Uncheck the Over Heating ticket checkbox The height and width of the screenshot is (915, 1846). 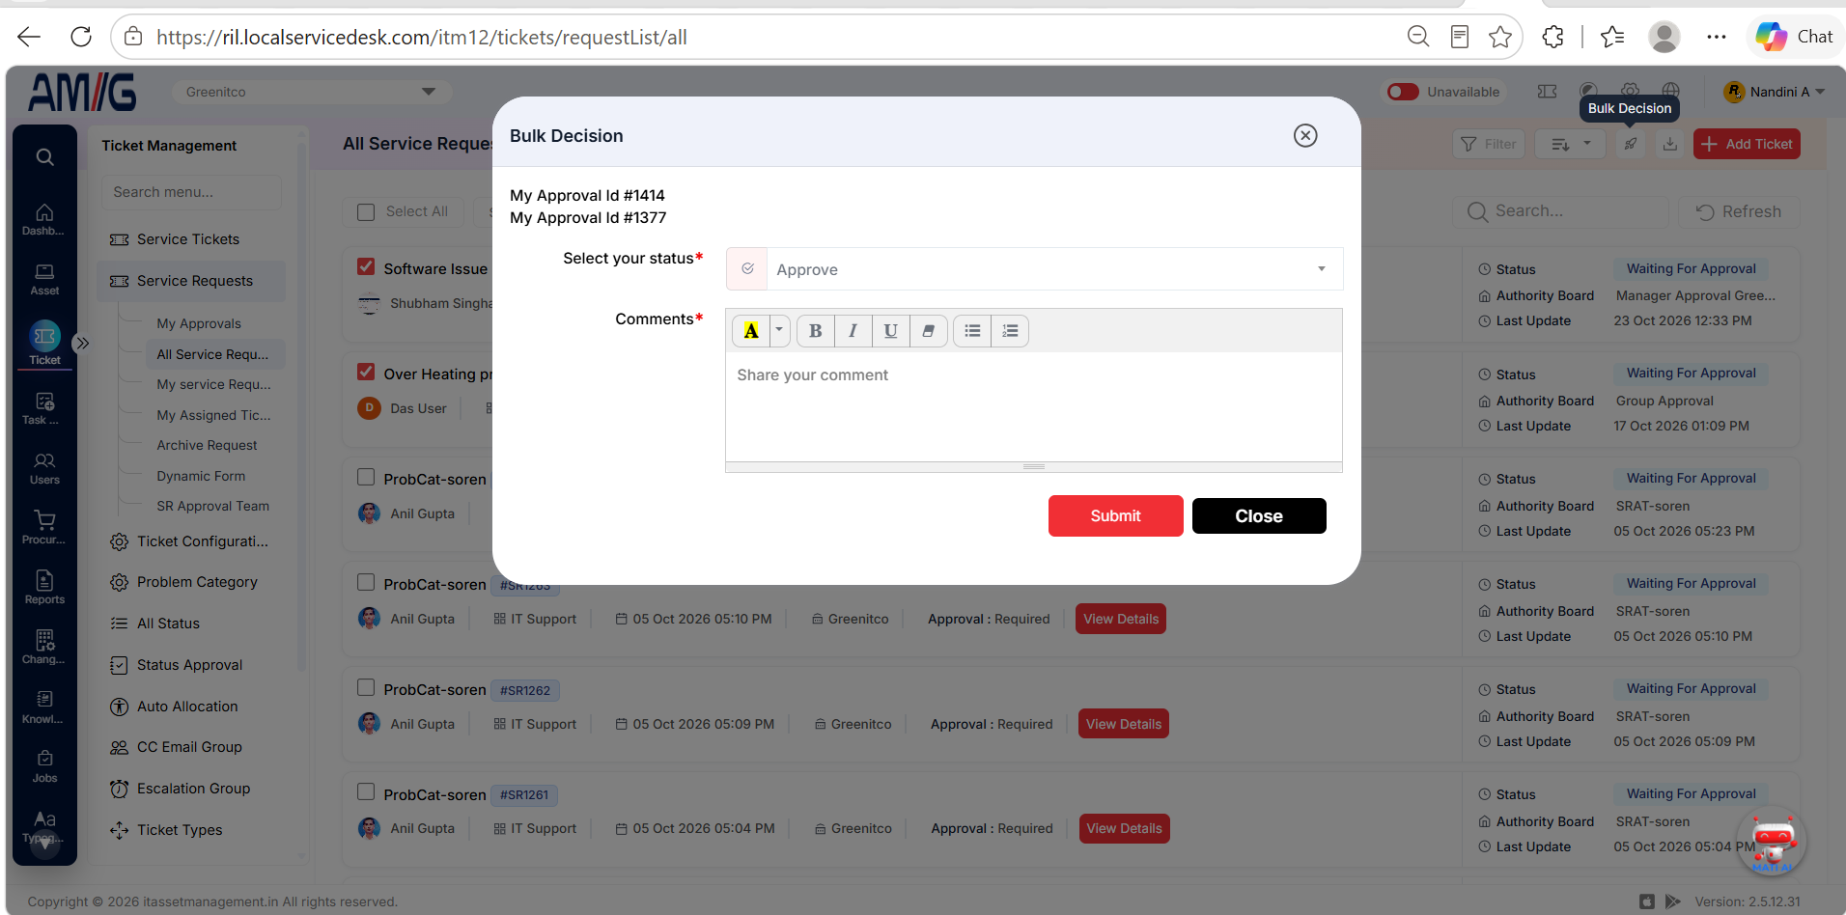[x=366, y=372]
